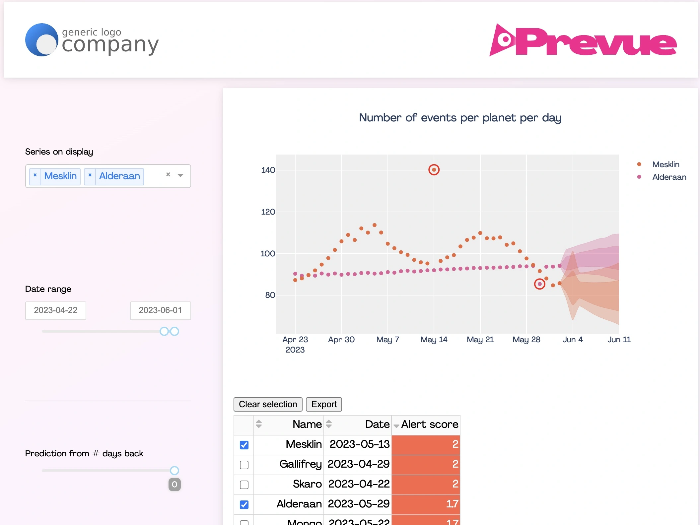The height and width of the screenshot is (525, 700).
Task: Remove Alderaan tag from series selector
Action: click(90, 175)
